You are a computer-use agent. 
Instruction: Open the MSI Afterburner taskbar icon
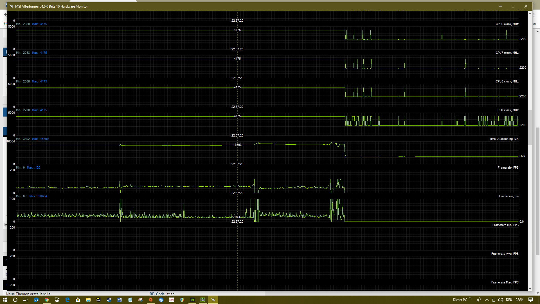click(213, 300)
